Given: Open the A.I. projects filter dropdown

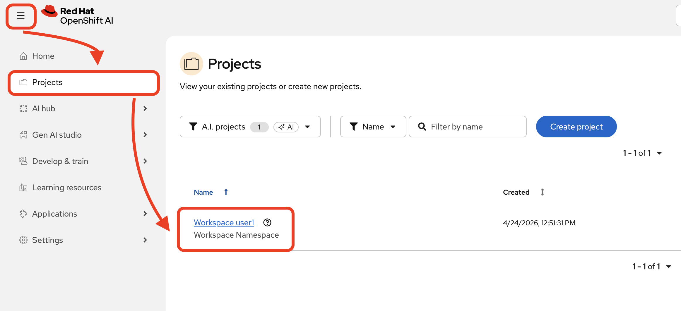Looking at the screenshot, I should (x=250, y=127).
